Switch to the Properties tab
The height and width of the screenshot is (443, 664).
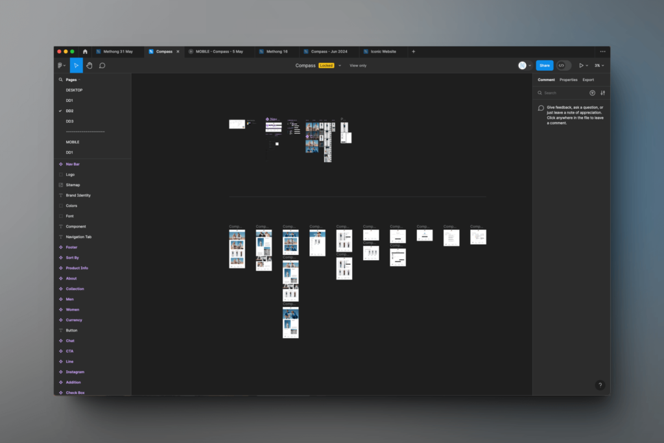tap(568, 80)
